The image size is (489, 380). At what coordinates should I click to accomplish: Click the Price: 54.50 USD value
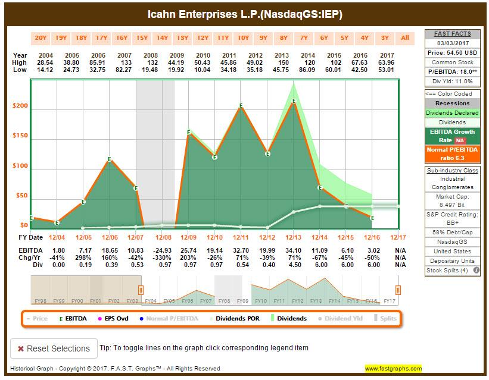[x=453, y=53]
